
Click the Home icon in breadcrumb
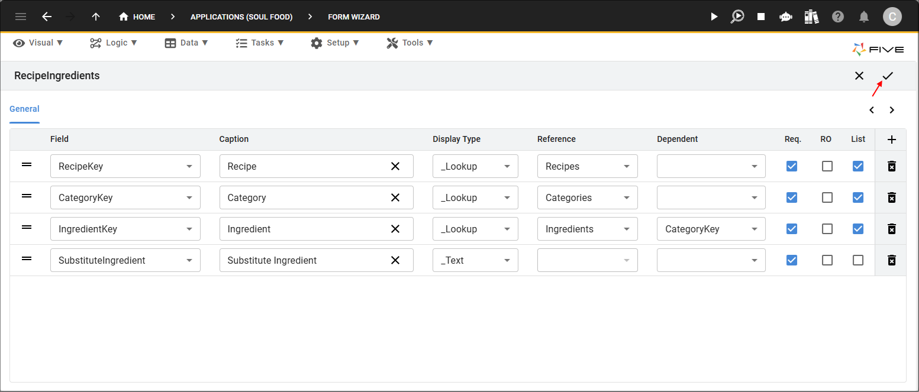[x=124, y=17]
